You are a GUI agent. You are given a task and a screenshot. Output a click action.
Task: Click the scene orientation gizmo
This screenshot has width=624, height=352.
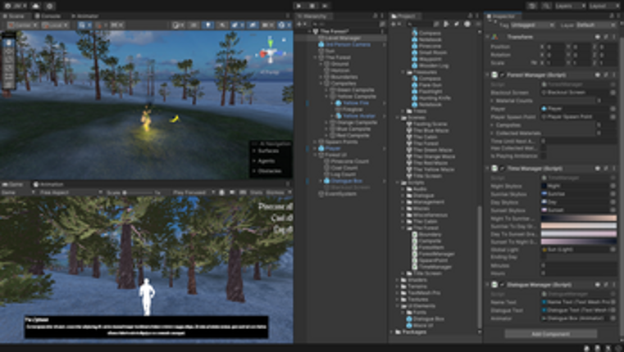coord(271,52)
